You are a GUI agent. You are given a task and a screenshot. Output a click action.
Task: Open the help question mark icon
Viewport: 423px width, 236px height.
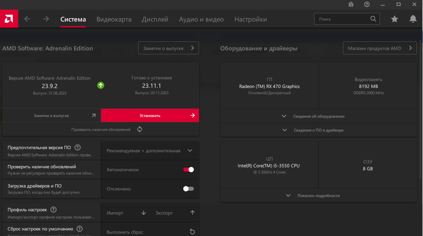click(x=367, y=4)
